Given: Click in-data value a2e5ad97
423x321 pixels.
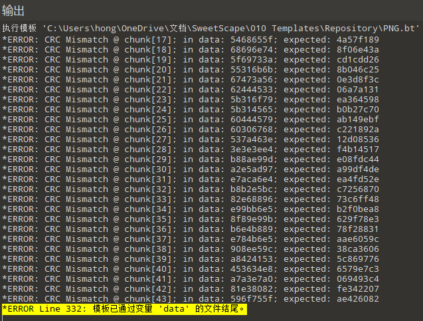Looking at the screenshot, I should click(252, 169).
